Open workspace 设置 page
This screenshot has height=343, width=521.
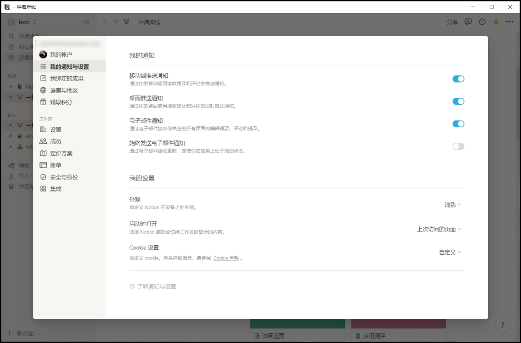point(69,130)
